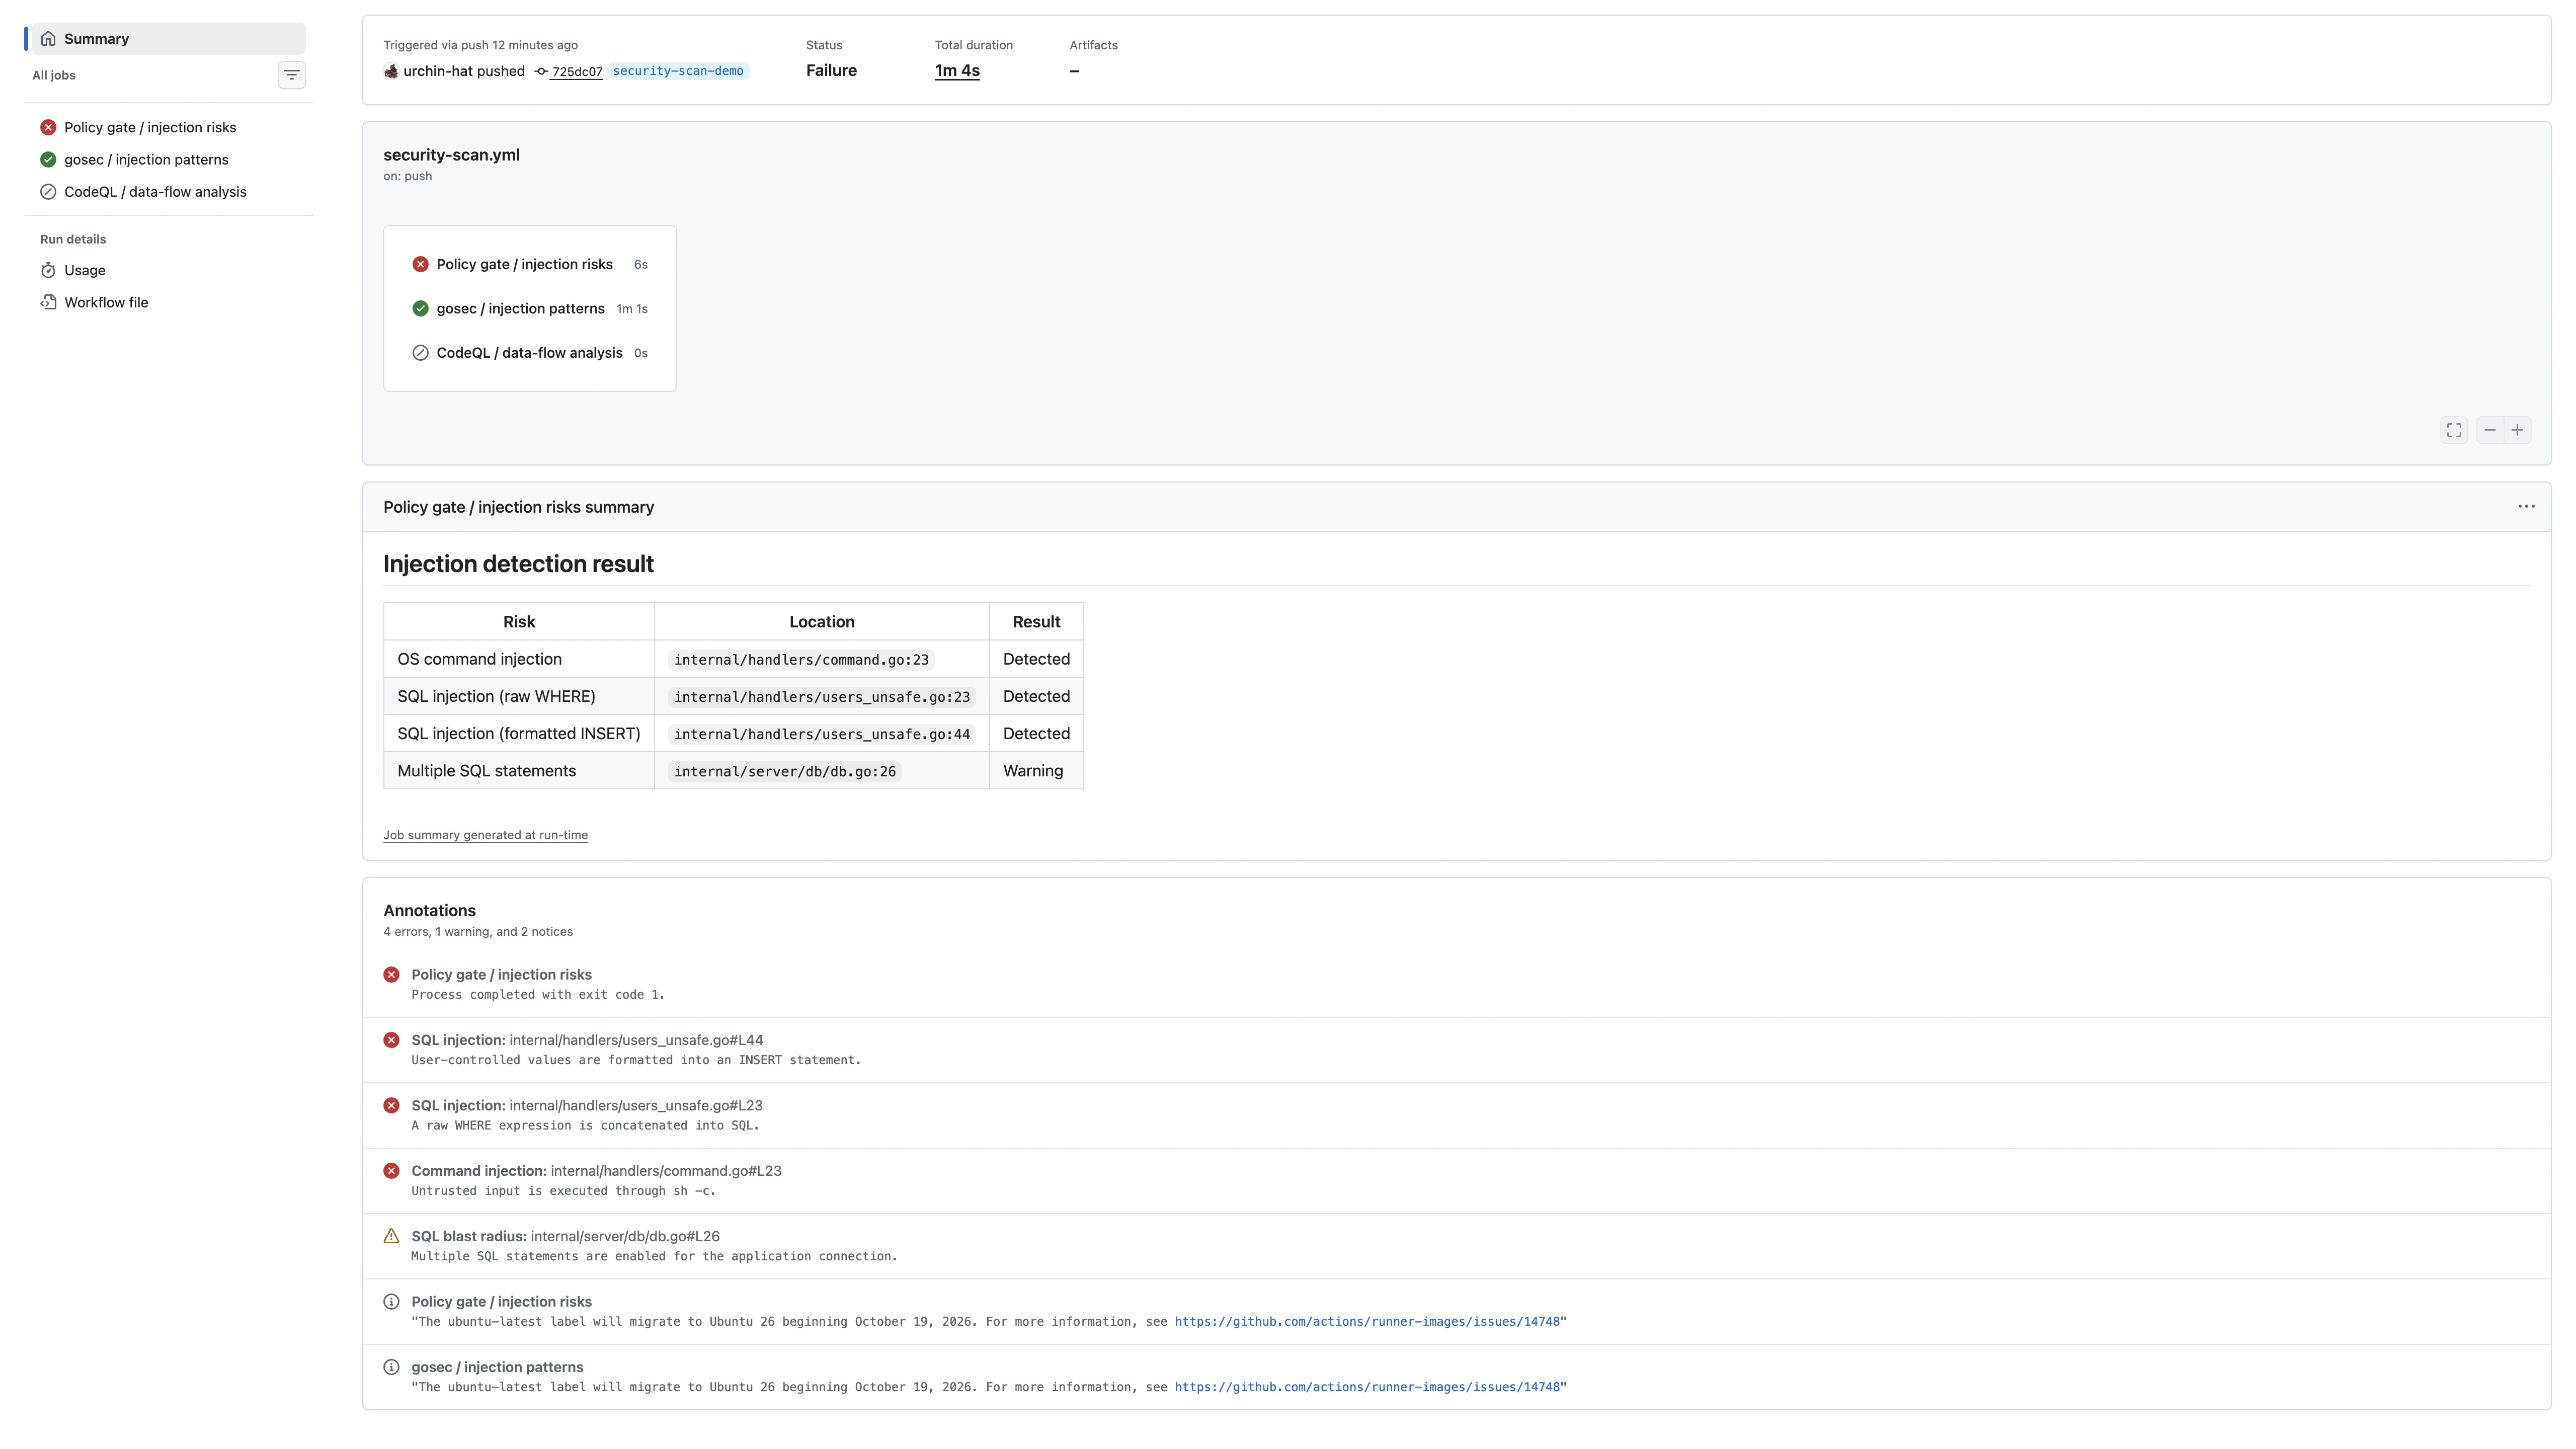This screenshot has width=2576, height=1449.
Task: Zoom in the workflow graph with plus
Action: pyautogui.click(x=2517, y=430)
